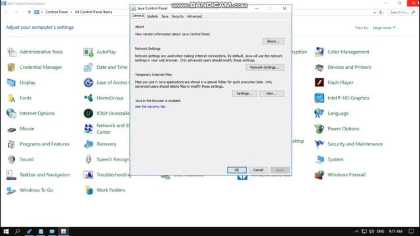
Task: Open Flash Player icon
Action: [x=320, y=83]
